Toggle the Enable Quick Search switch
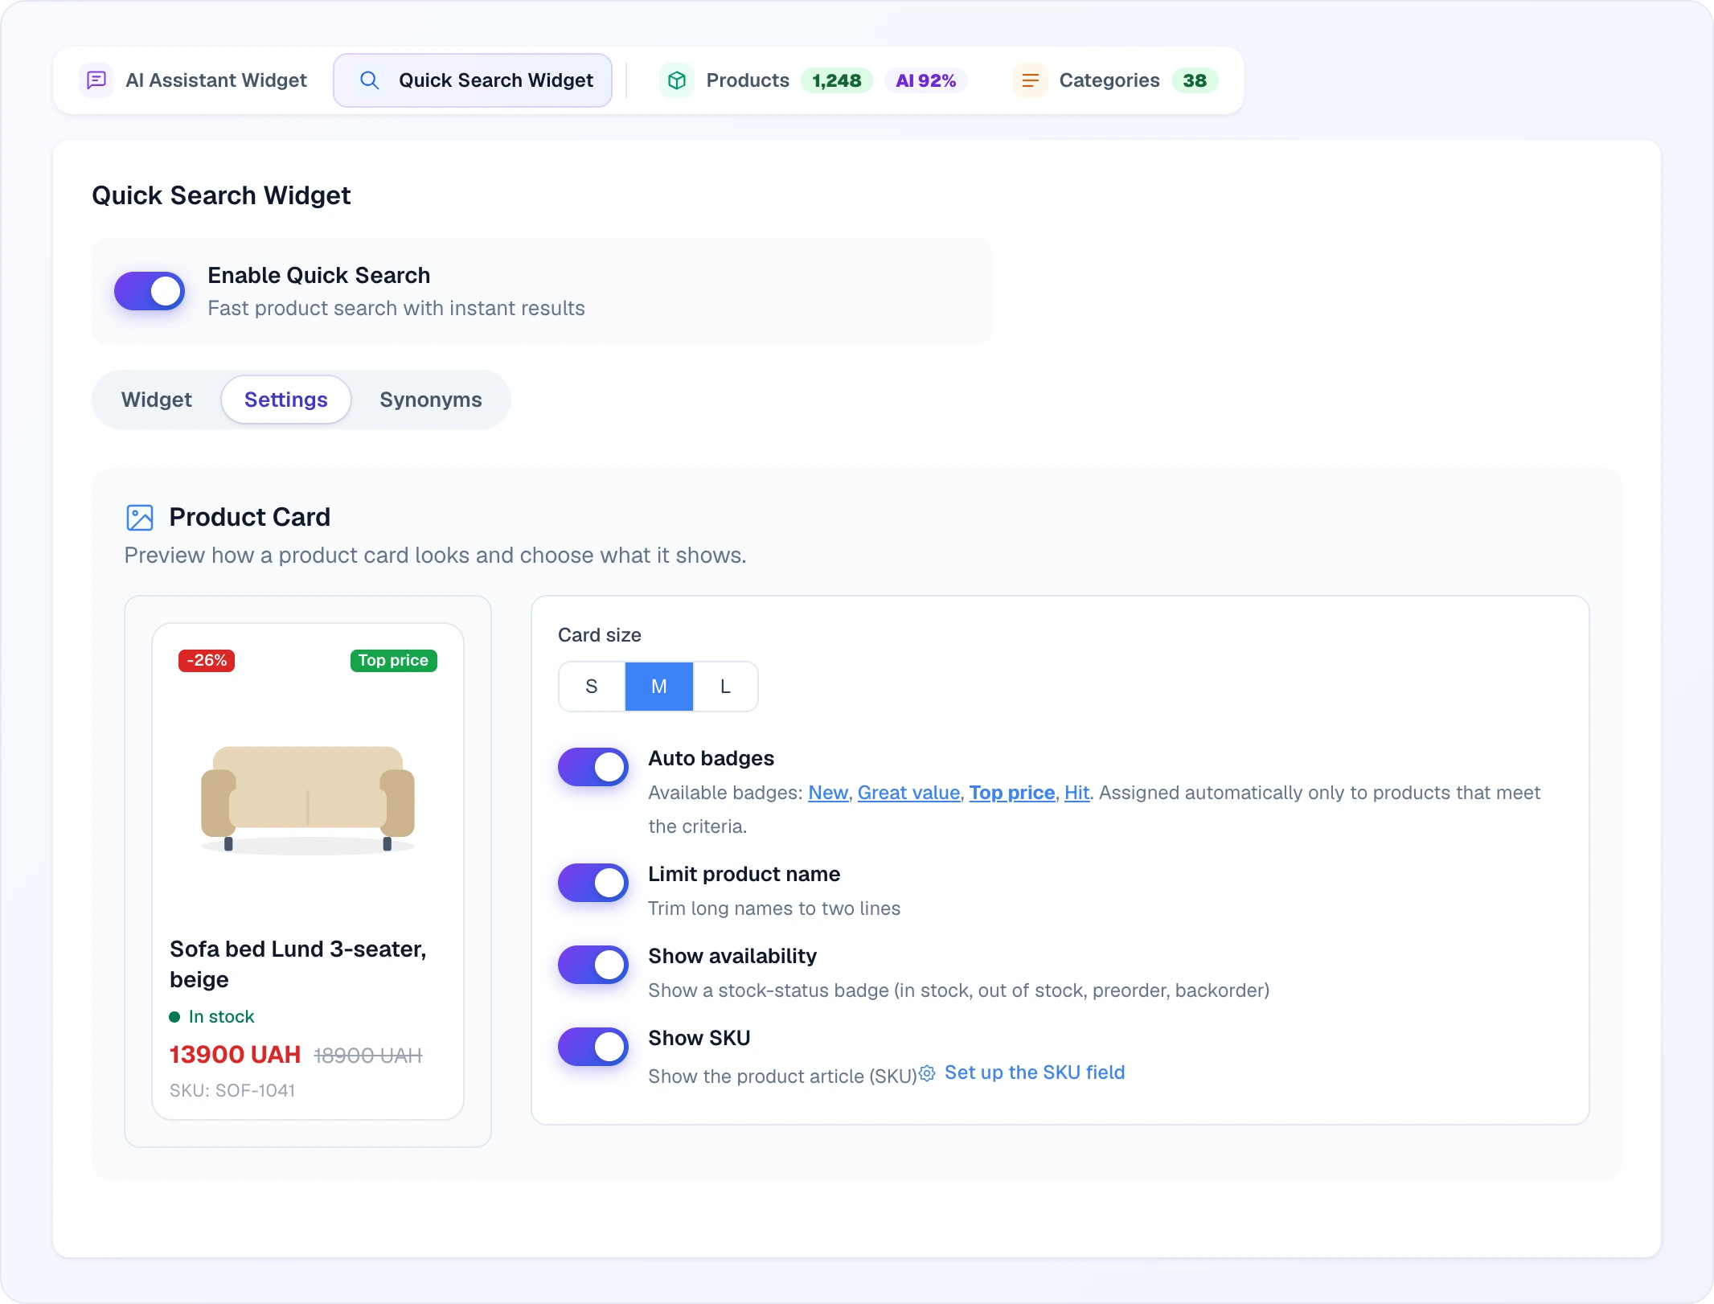 click(x=150, y=291)
